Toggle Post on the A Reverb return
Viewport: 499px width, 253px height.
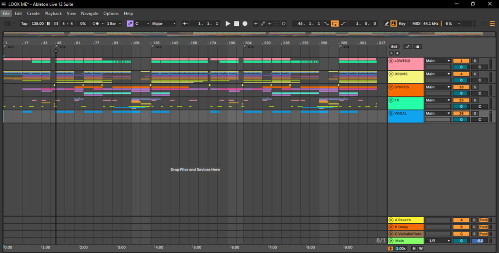click(x=483, y=220)
